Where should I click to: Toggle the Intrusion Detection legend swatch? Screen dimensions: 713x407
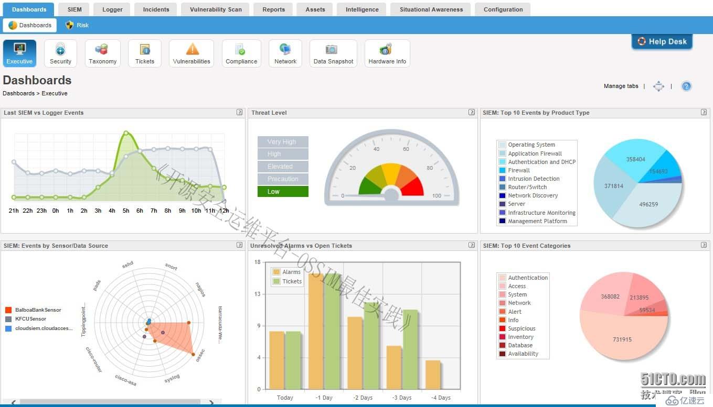tap(502, 179)
